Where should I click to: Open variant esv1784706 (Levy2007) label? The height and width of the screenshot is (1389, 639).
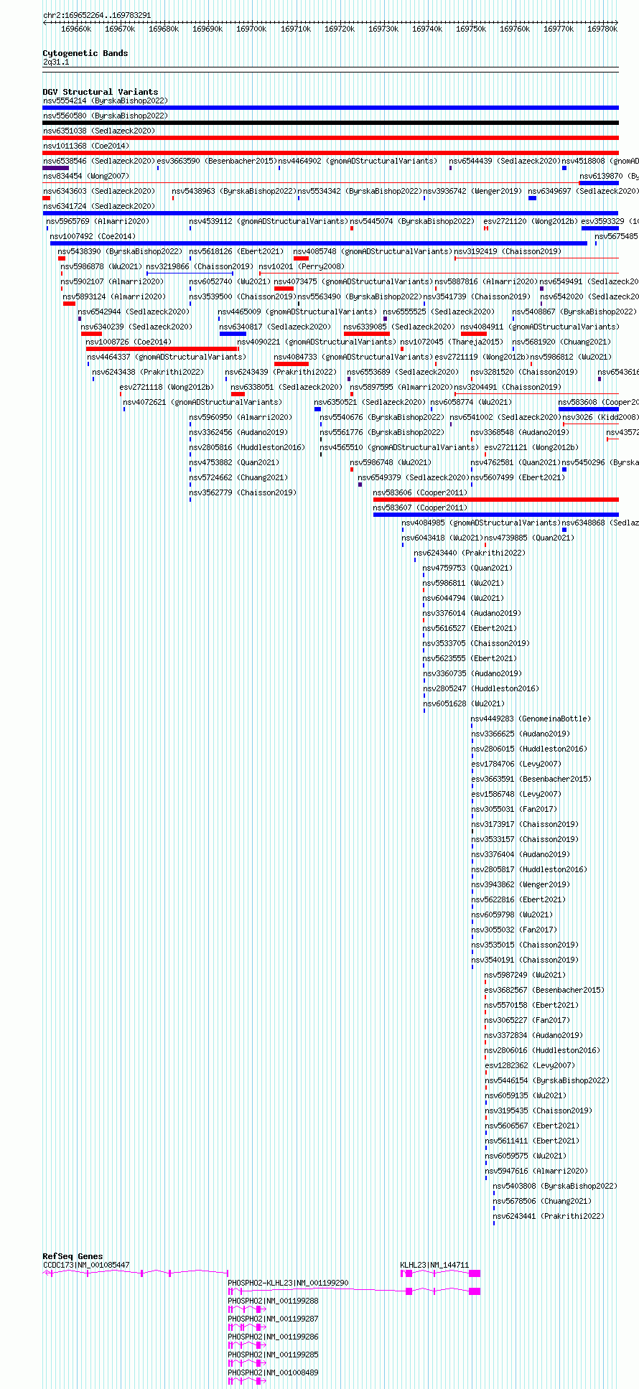(516, 764)
